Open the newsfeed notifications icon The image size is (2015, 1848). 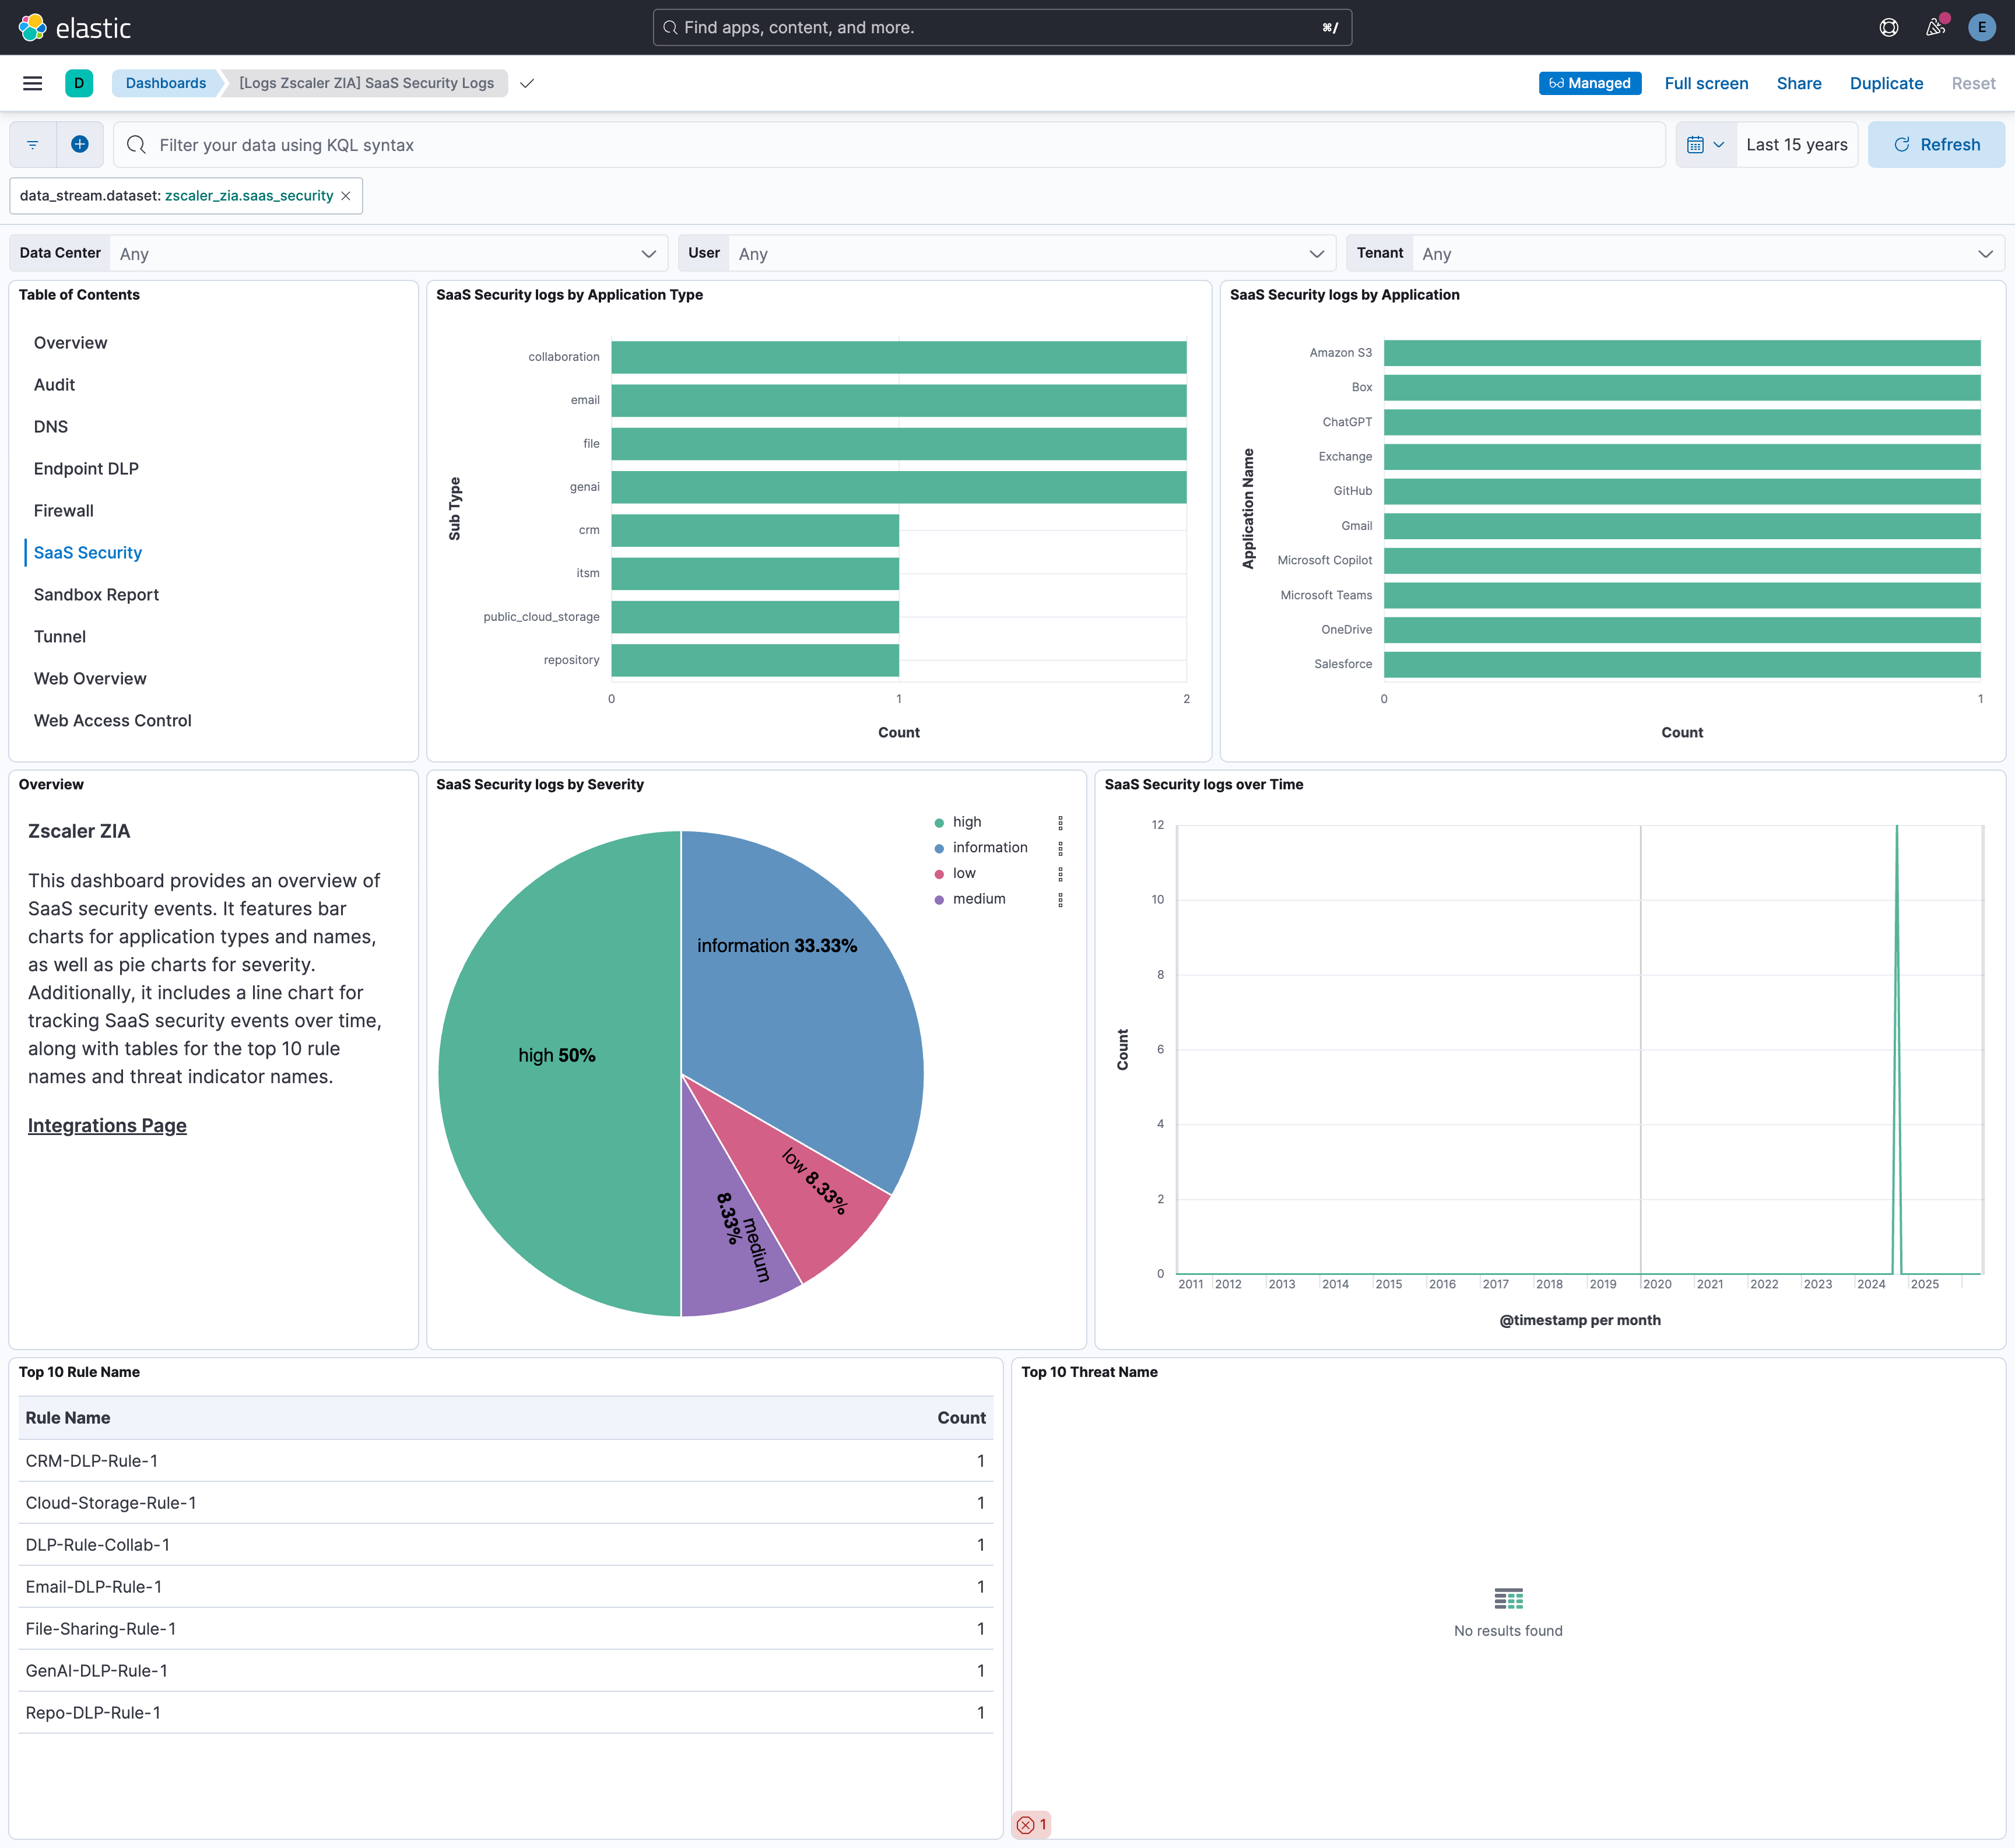click(1936, 27)
